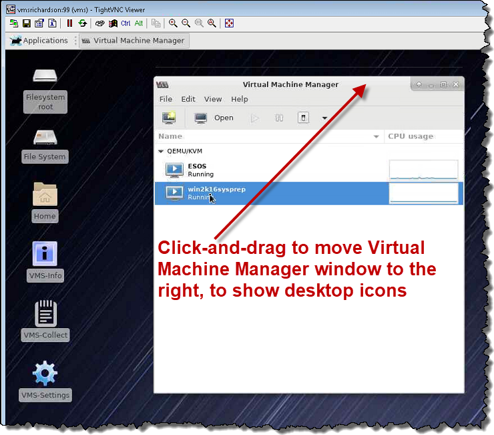Click the Save Connection floppy disk icon
494x435 pixels.
(27, 23)
